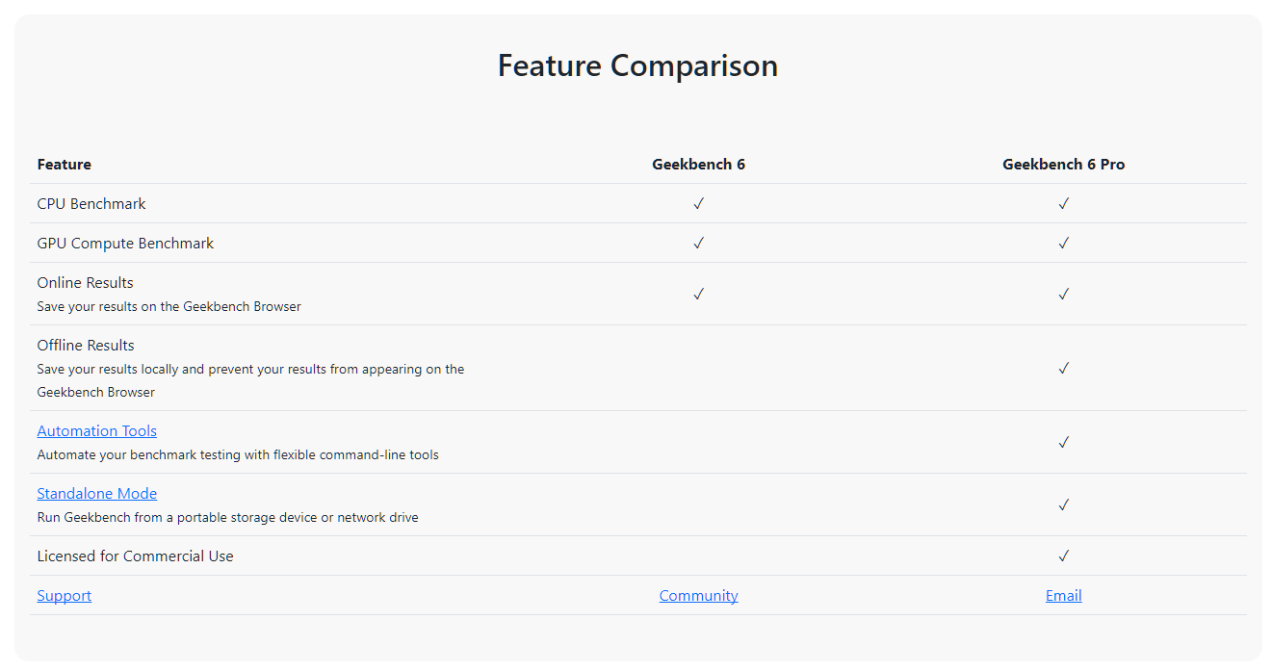Click the Geekbench 6 Pro CPU Benchmark checkmark
1272x672 pixels.
1063,204
